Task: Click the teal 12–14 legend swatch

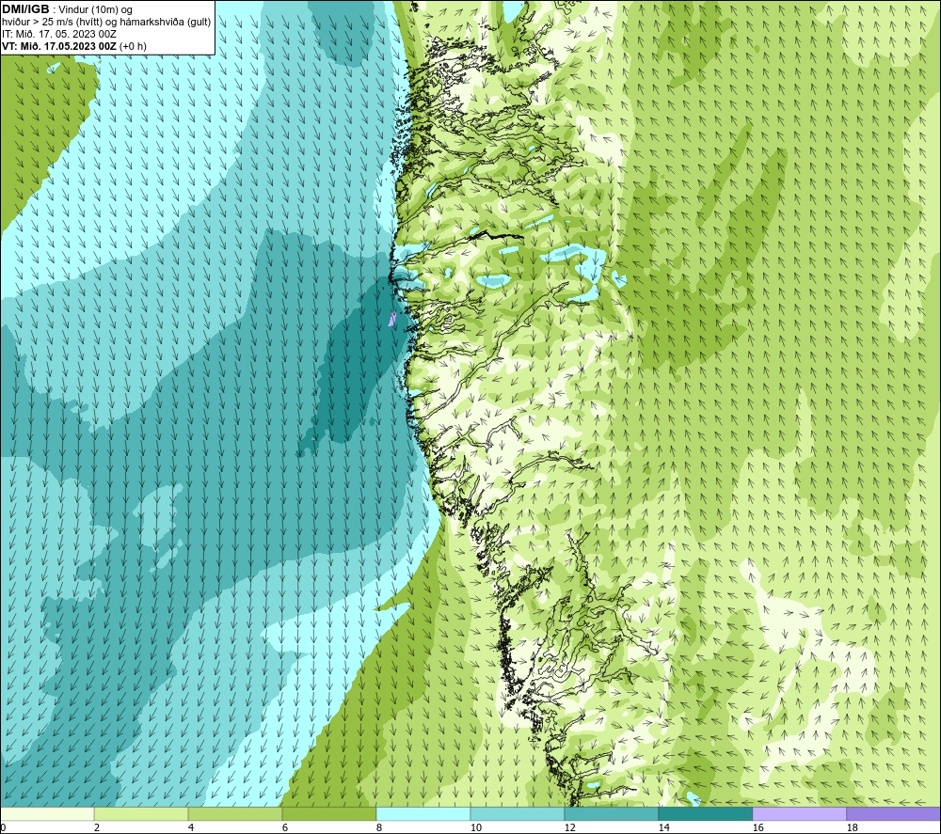Action: coord(611,814)
